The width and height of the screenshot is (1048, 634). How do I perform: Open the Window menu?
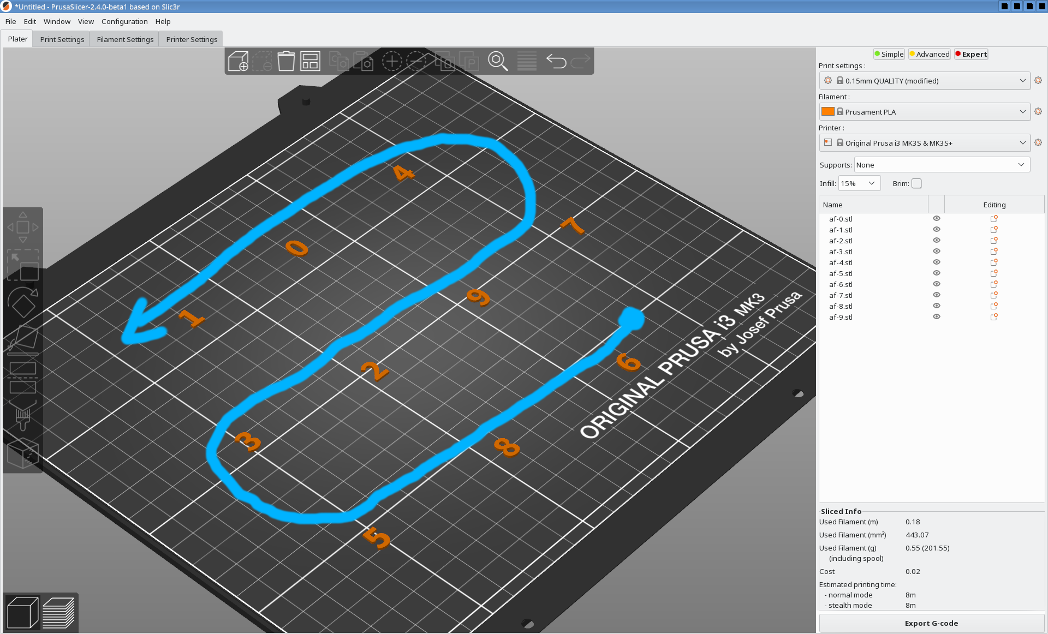coord(57,22)
